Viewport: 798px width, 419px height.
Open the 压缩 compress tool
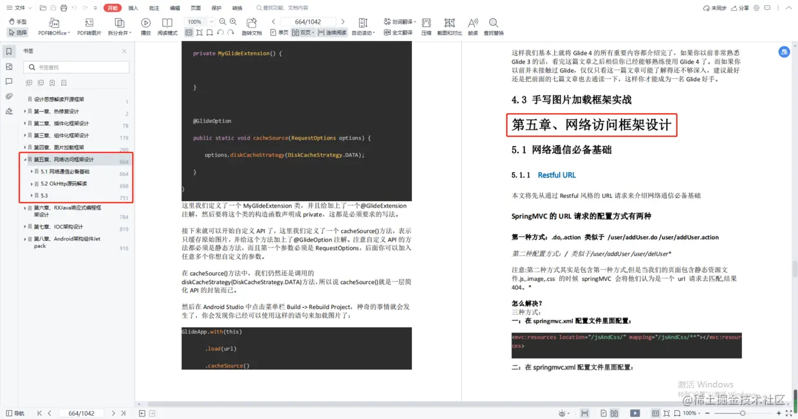(426, 27)
